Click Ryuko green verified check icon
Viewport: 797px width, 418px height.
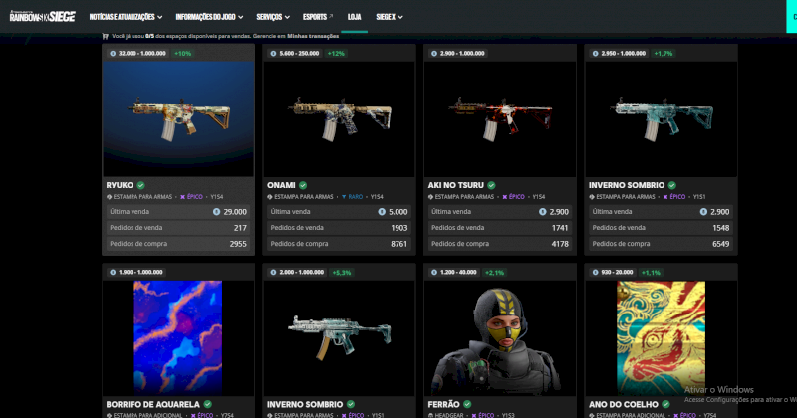pos(140,185)
